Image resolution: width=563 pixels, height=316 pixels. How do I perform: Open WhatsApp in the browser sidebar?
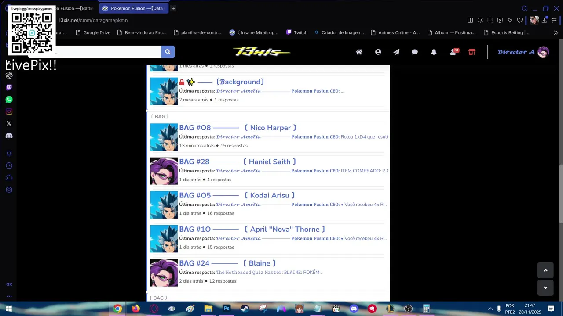[x=9, y=100]
